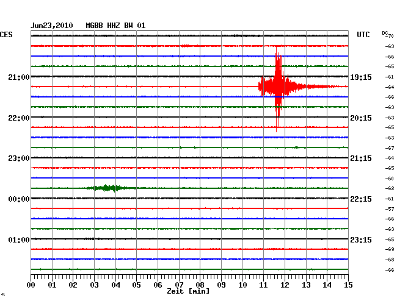
Task: Click the 15 minute axis tick label
Action: [x=348, y=285]
